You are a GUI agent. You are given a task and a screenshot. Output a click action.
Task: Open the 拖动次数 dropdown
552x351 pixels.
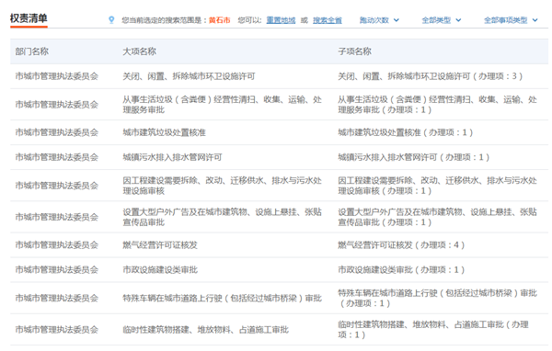tap(379, 20)
